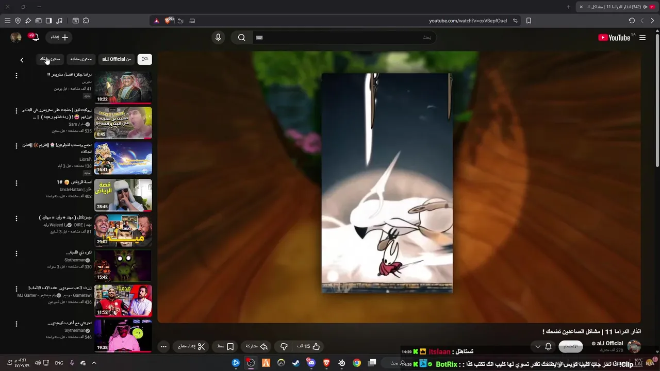Open the 16:41 suggested video thumbnail
This screenshot has width=660, height=371.
pos(123,158)
